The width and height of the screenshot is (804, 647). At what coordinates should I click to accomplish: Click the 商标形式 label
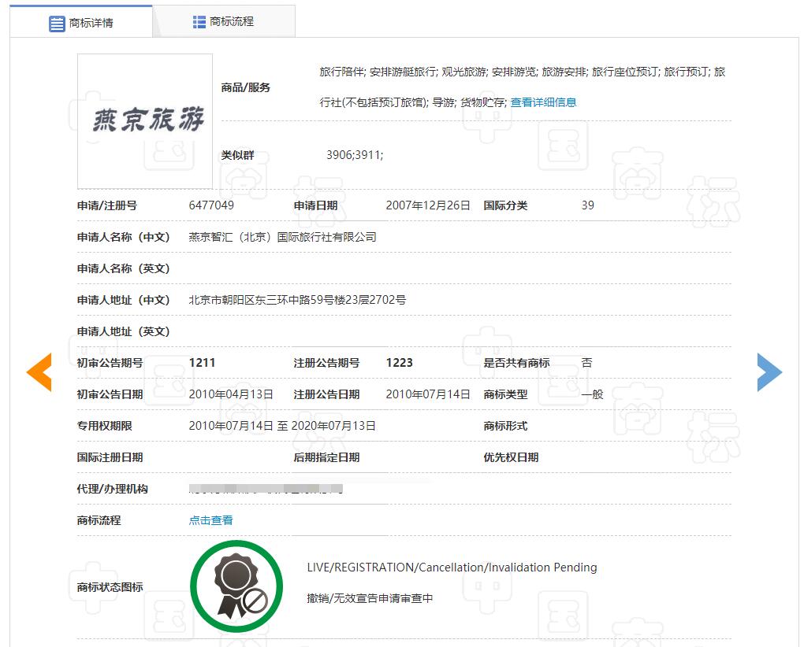(x=505, y=426)
